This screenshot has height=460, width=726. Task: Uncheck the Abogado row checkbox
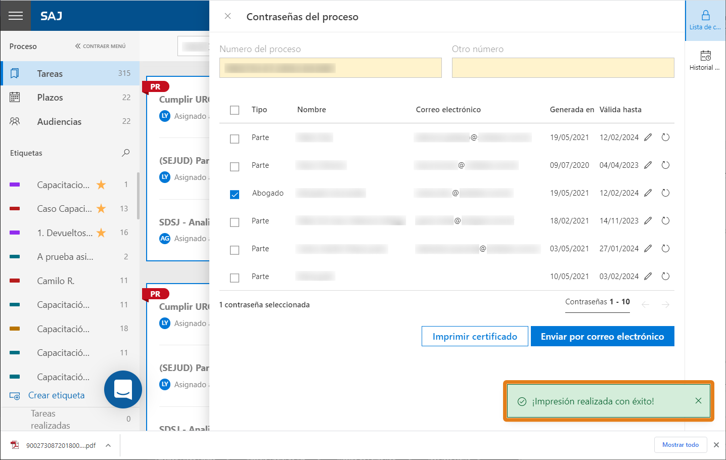coord(235,194)
